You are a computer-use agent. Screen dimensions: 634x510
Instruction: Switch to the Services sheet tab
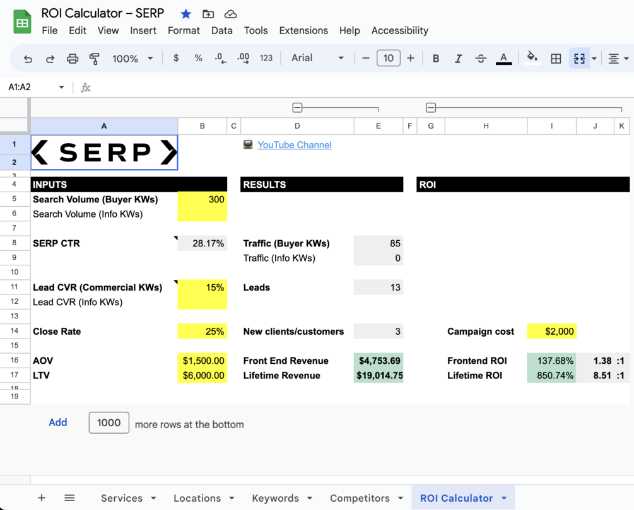(122, 498)
